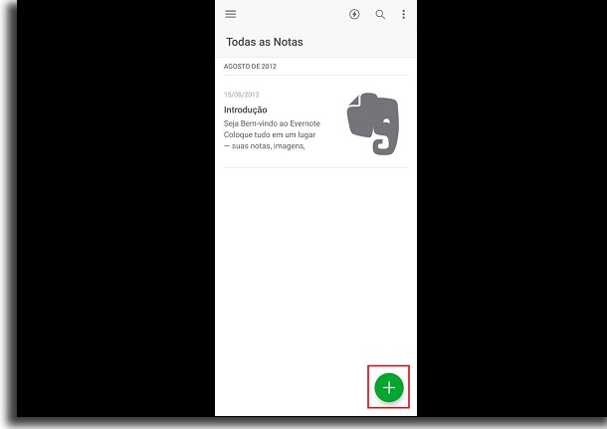Screen dimensions: 607x429
Task: Tap the 15/08/2012 note date
Action: tap(241, 95)
